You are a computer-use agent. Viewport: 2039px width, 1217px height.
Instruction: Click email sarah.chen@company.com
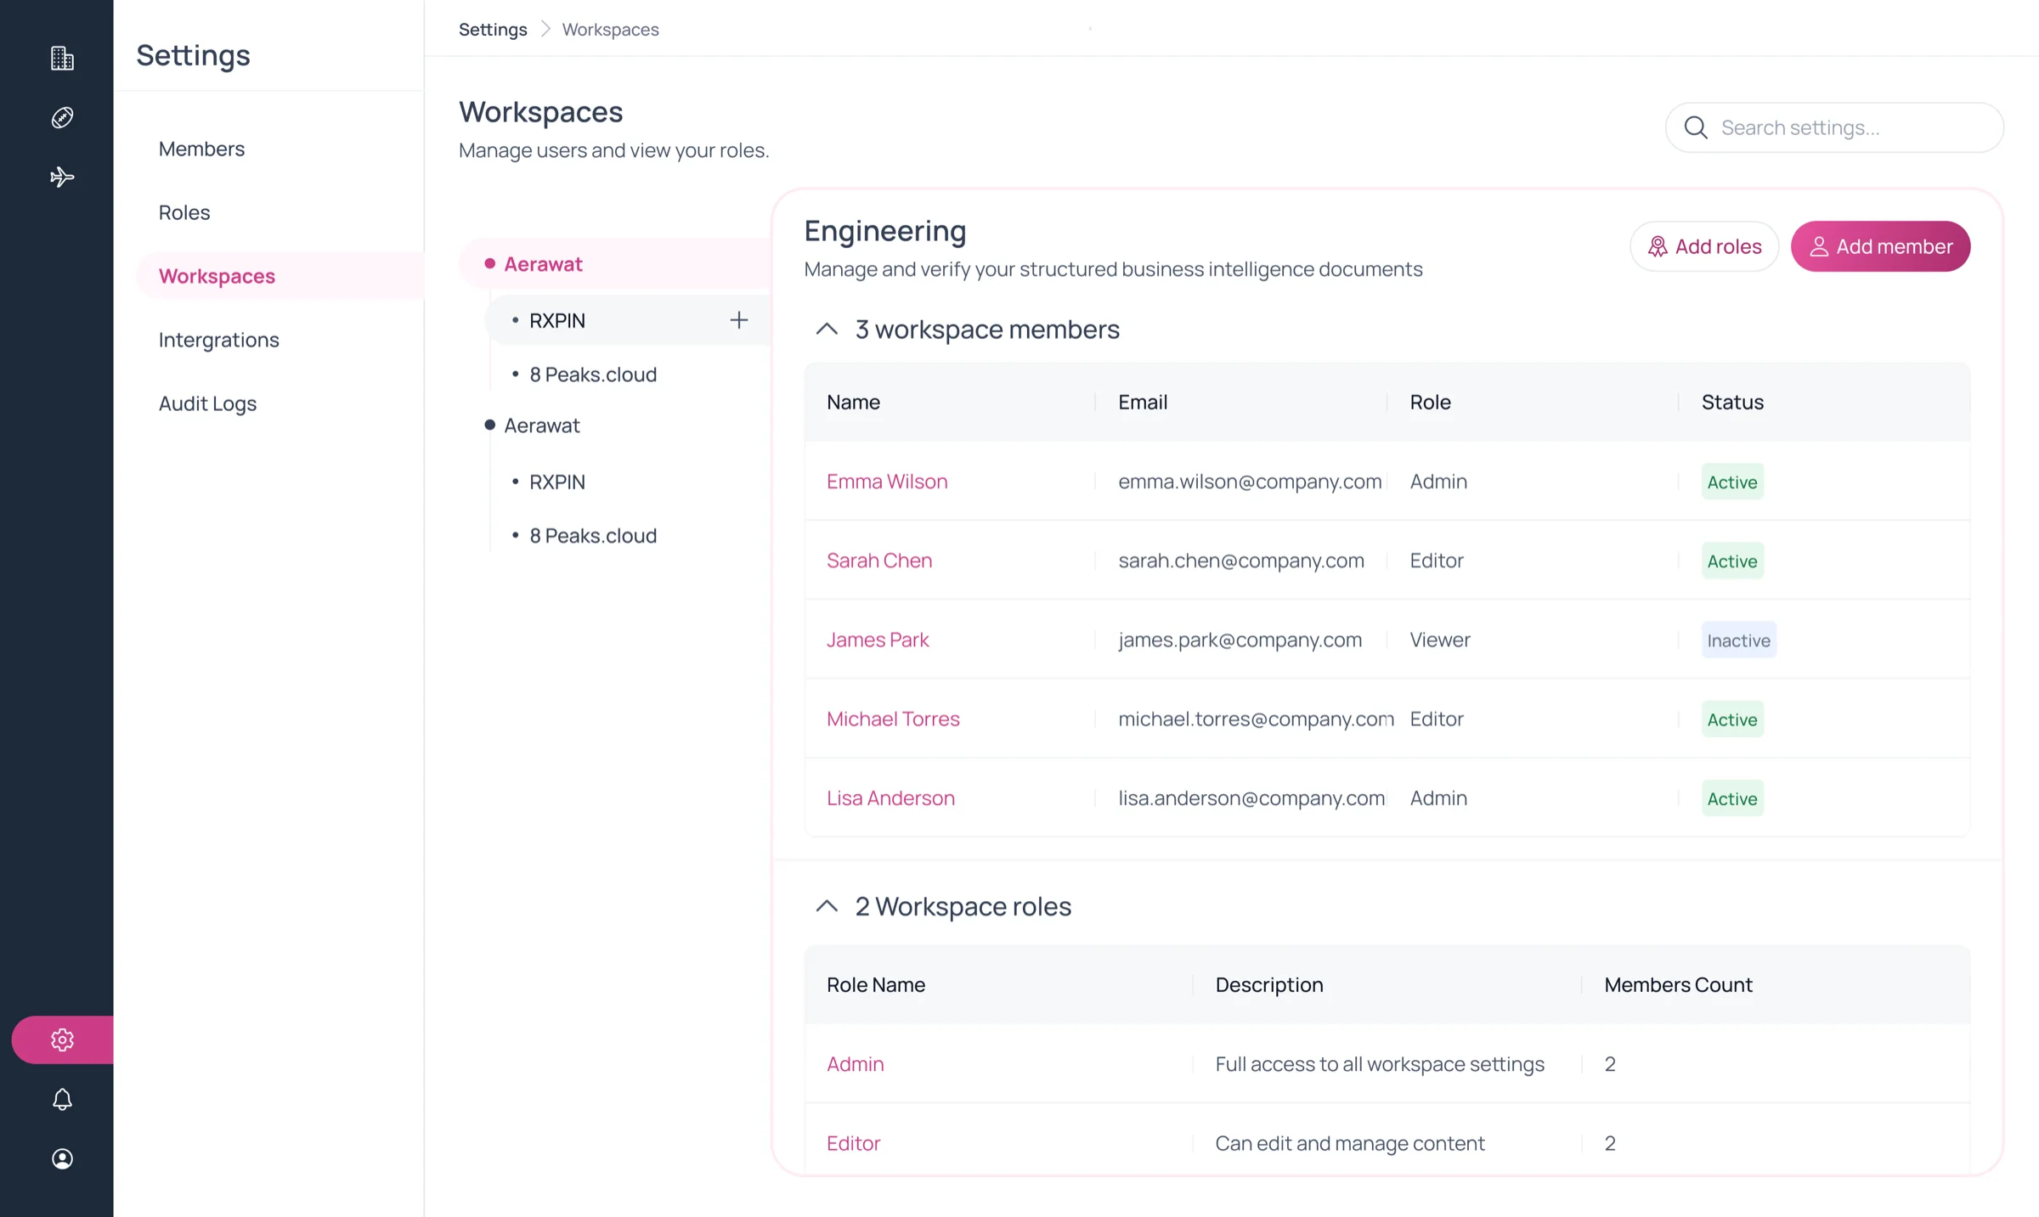click(x=1241, y=561)
